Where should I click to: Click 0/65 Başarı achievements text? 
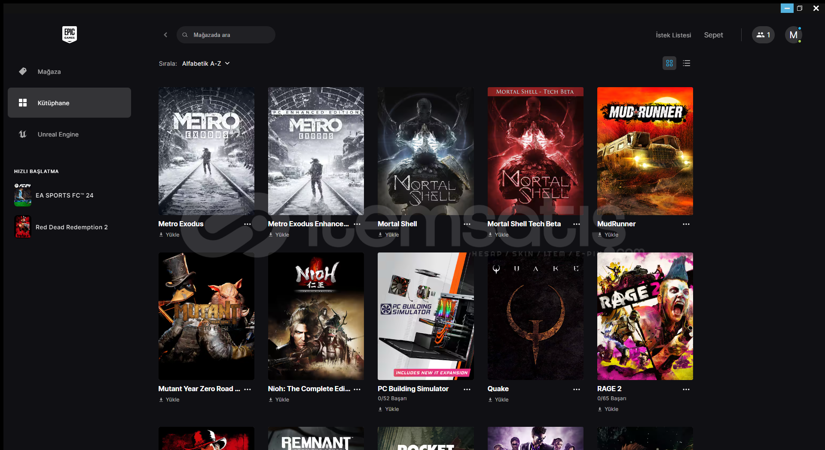612,398
